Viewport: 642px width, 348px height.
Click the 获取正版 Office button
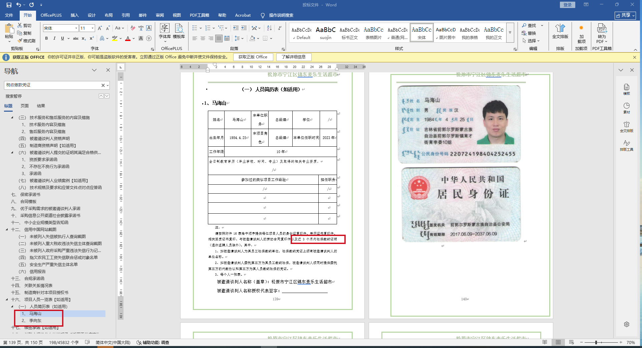tap(253, 57)
